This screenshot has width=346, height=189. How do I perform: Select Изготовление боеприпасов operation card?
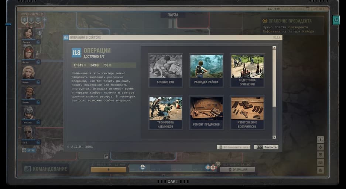coord(247,113)
